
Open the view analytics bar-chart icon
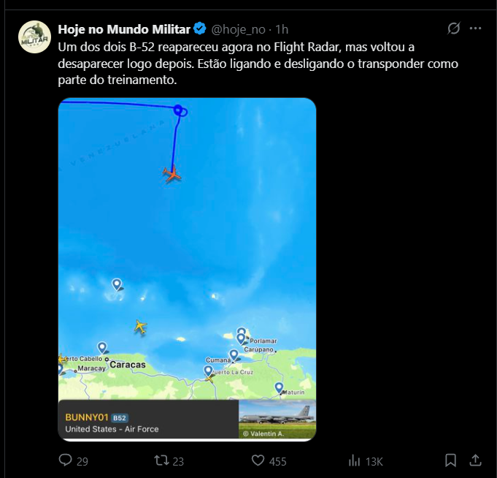[355, 460]
